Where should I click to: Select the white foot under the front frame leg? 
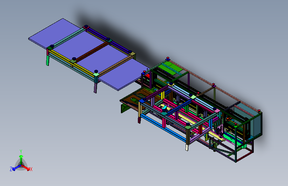pyautogui.click(x=187, y=148)
